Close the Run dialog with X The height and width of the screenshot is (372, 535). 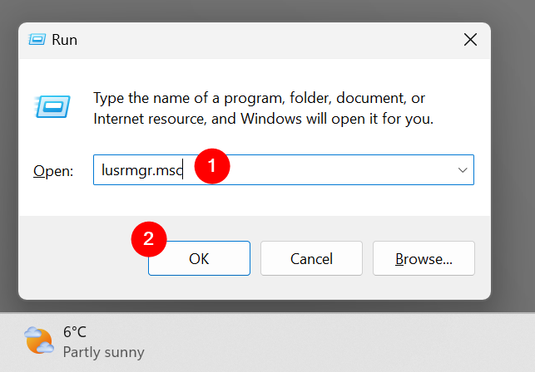[x=470, y=39]
